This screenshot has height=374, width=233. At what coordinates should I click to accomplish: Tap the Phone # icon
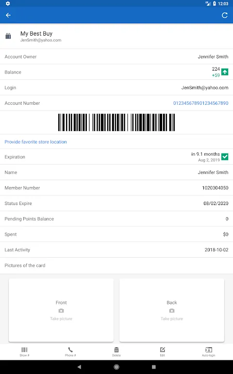70,352
